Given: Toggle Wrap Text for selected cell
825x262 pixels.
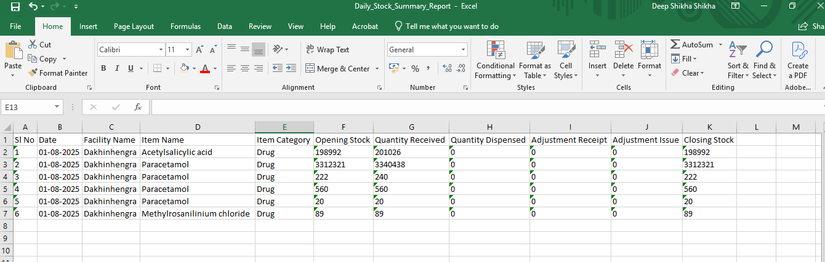Looking at the screenshot, I should tap(327, 50).
